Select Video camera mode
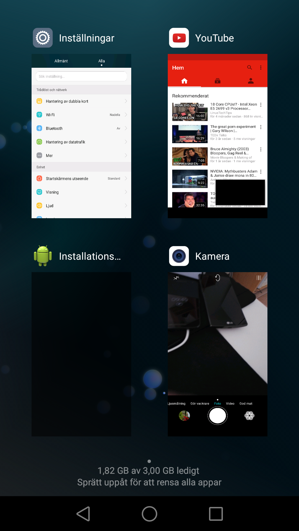 coord(230,404)
